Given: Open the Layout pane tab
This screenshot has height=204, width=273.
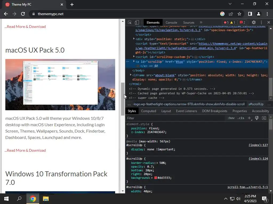Looking at the screenshot, I should click(x=166, y=111).
